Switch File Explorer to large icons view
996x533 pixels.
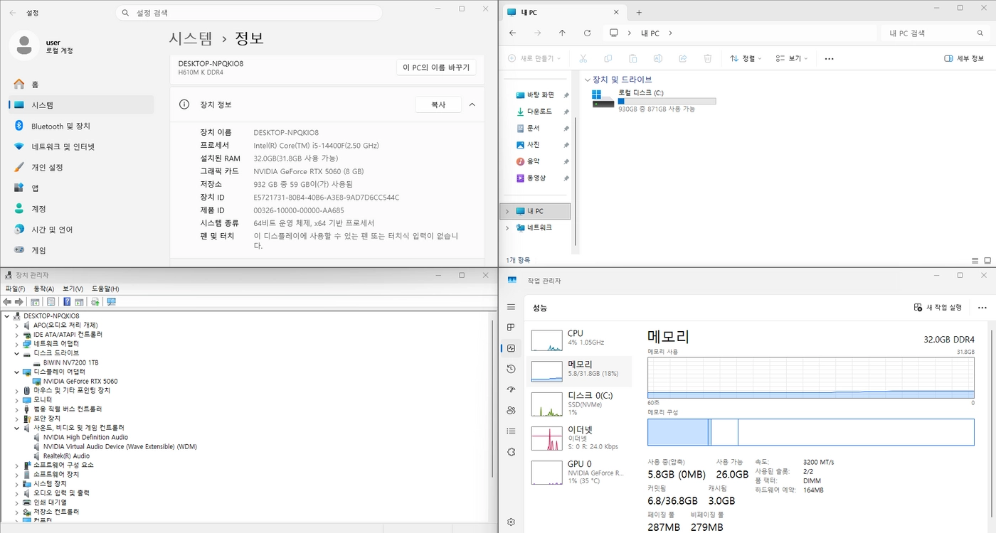[987, 261]
